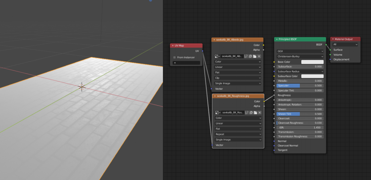Open image browser on Albedo texture node
Viewport: 371px width, 180px height.
217,56
